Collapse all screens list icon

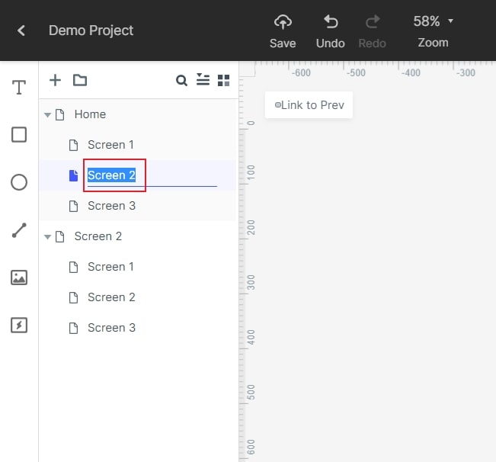(x=203, y=79)
